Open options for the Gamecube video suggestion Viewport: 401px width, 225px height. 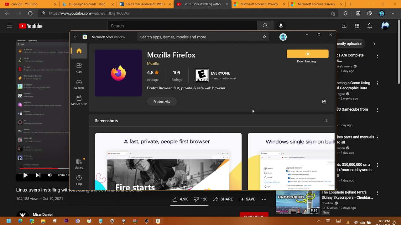tap(377, 110)
